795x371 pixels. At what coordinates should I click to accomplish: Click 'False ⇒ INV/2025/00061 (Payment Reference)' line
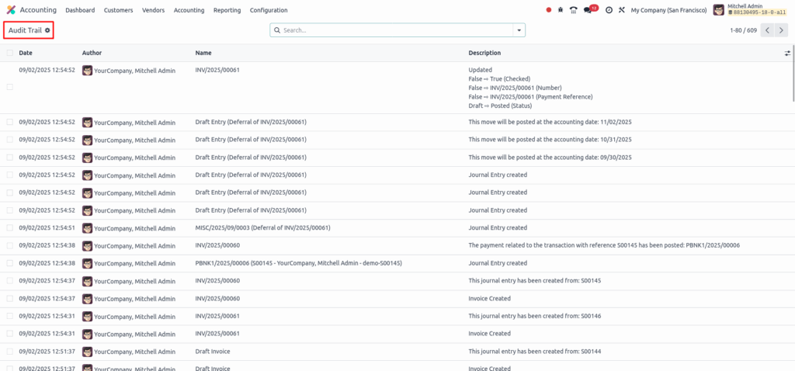530,97
